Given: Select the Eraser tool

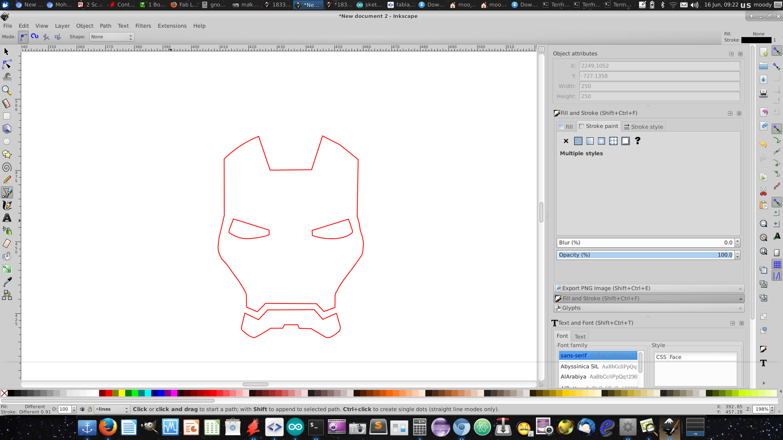Looking at the screenshot, I should (x=7, y=244).
